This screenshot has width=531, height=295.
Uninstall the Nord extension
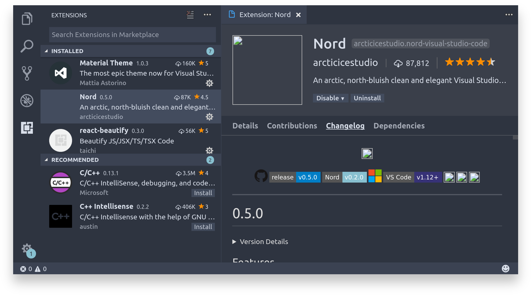[367, 98]
